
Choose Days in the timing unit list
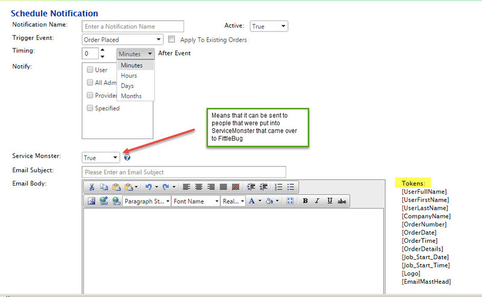[x=127, y=86]
